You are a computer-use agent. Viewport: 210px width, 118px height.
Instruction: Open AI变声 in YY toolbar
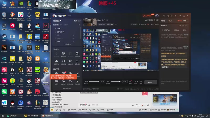[110, 110]
